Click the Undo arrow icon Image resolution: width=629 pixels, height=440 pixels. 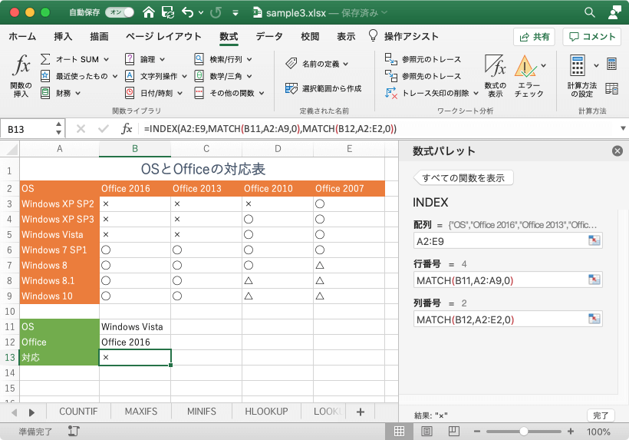pos(187,12)
